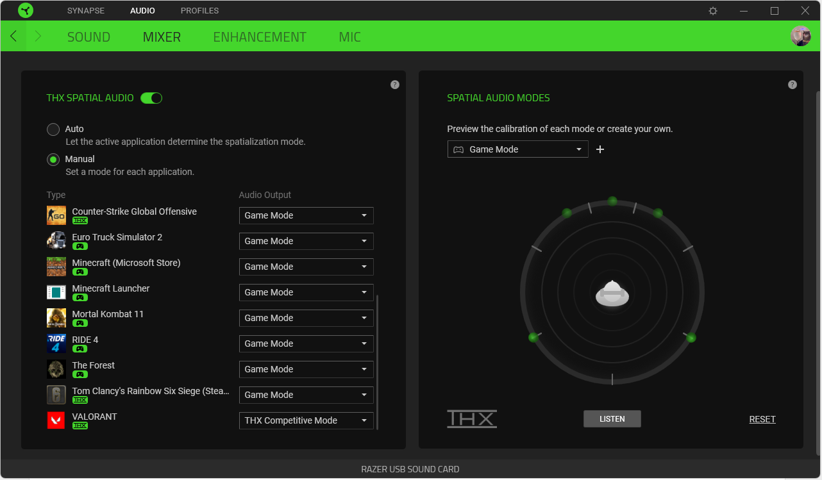Click the THX logo
Screen dimensions: 822x480
(x=472, y=419)
